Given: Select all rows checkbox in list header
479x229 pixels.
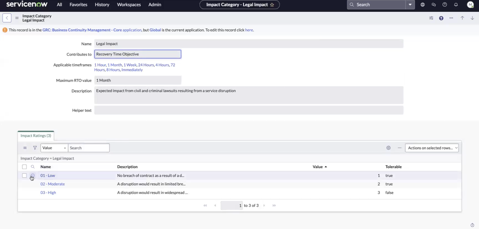Looking at the screenshot, I should point(24,167).
